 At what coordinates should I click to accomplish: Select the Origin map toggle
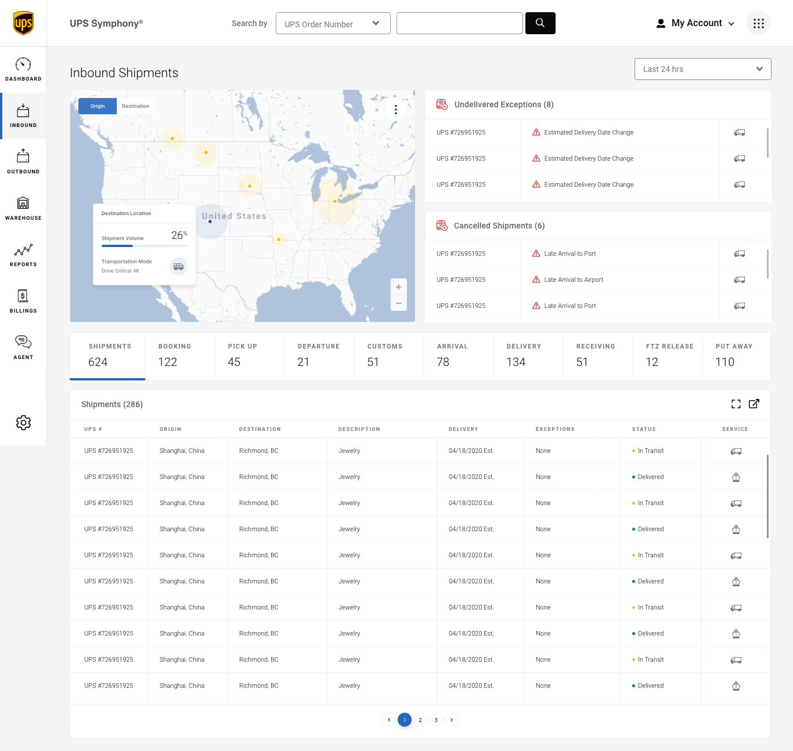point(98,106)
